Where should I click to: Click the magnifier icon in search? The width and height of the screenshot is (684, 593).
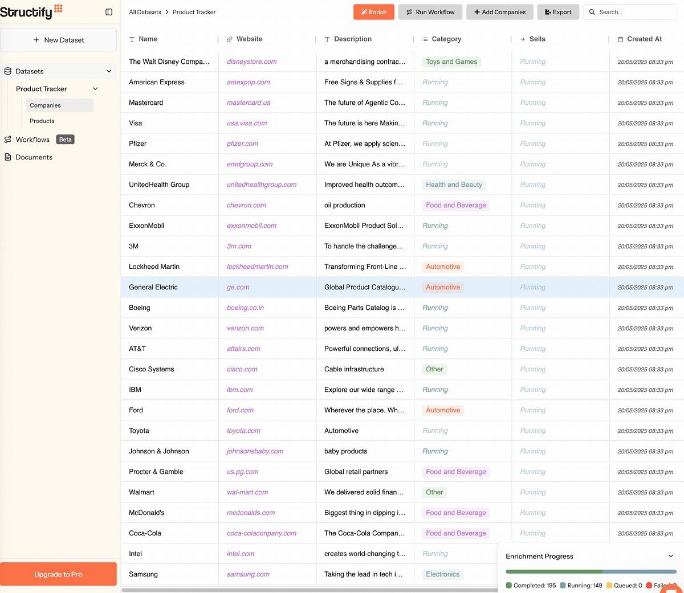coord(592,12)
